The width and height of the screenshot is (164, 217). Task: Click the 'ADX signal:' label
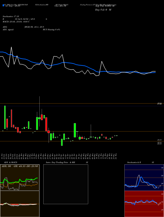click(x=8, y=30)
